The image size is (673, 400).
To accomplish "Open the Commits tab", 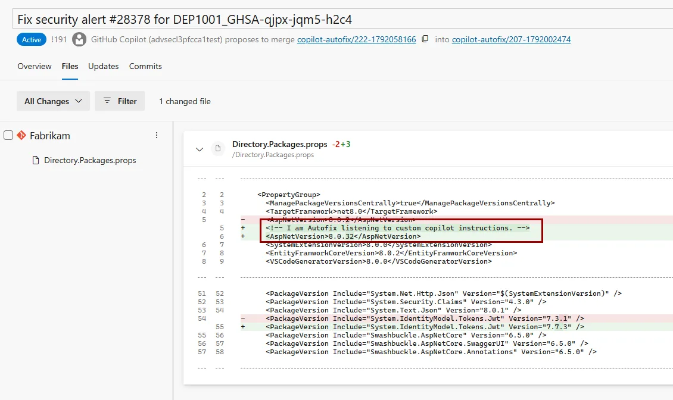I will [145, 66].
